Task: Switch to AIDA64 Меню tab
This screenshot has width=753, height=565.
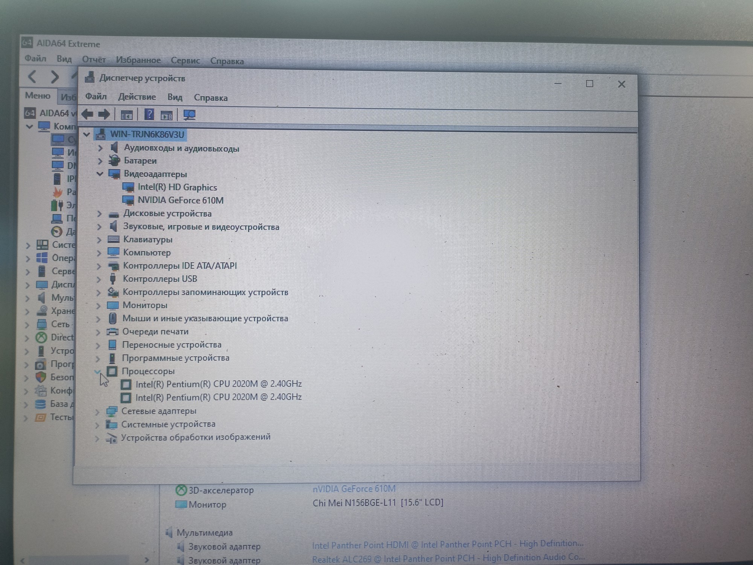Action: pyautogui.click(x=38, y=95)
